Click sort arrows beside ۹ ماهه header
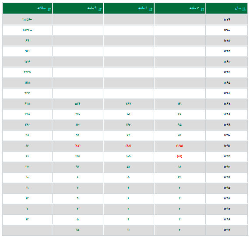Viewport: 250px width, 237px height. [100, 9]
